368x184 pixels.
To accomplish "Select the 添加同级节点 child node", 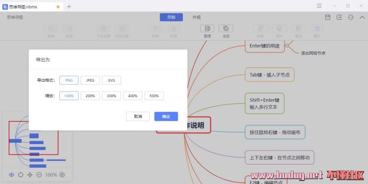I will (x=313, y=53).
